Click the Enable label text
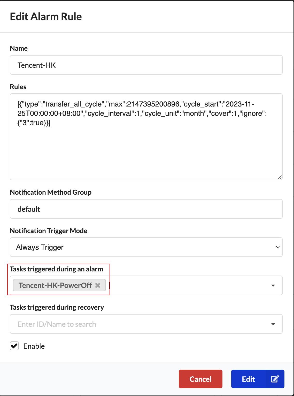Screen dimensions: 294x396 (x=34, y=346)
